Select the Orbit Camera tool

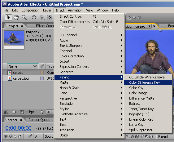[42, 18]
